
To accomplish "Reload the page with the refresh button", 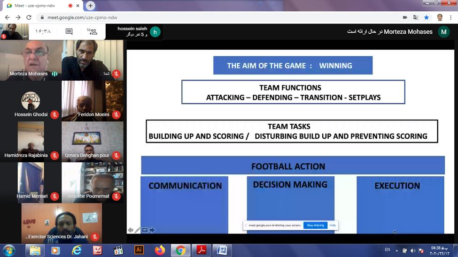I will coord(29,17).
